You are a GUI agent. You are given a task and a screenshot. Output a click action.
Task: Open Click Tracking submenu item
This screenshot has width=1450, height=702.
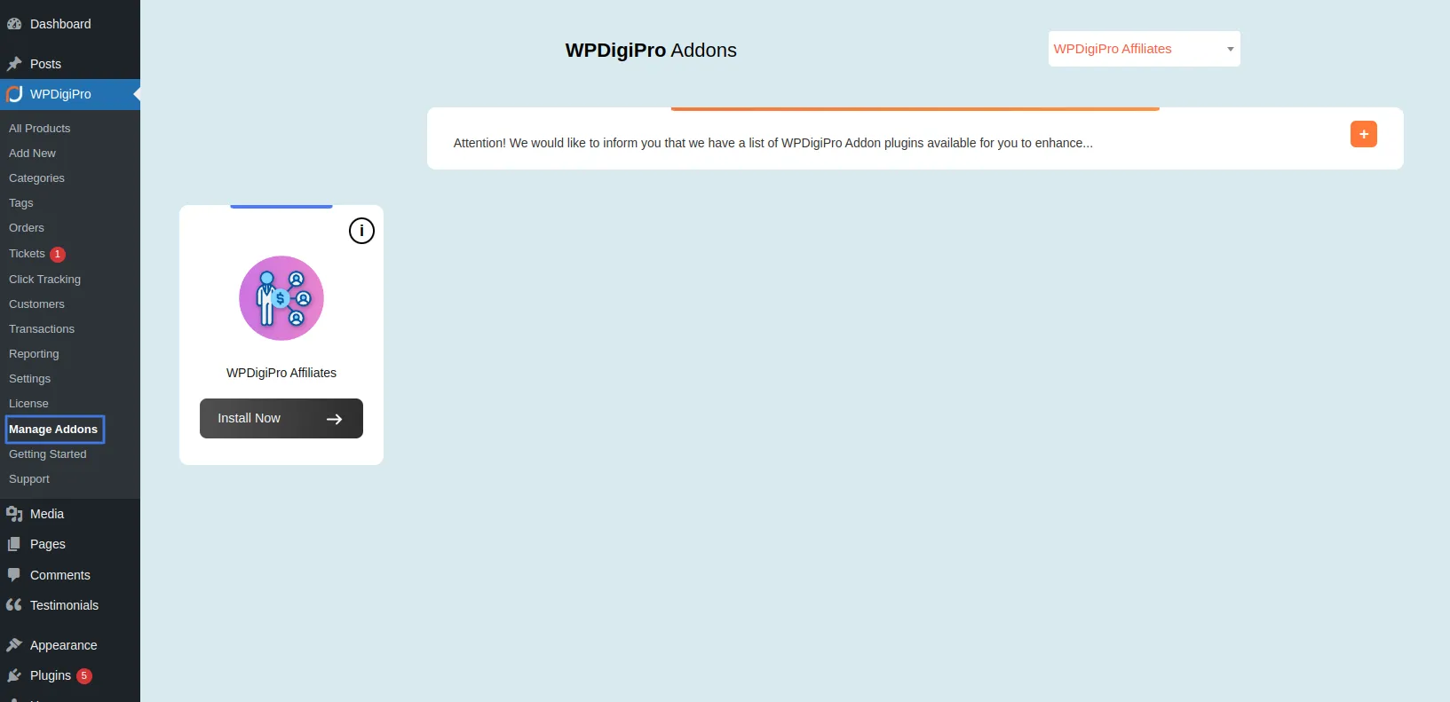(x=44, y=280)
